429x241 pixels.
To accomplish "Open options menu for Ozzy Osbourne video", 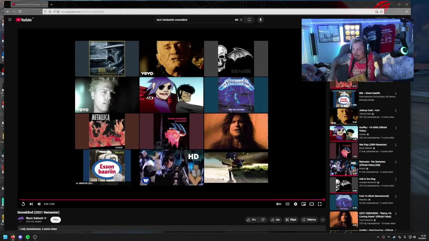I will 395,214.
